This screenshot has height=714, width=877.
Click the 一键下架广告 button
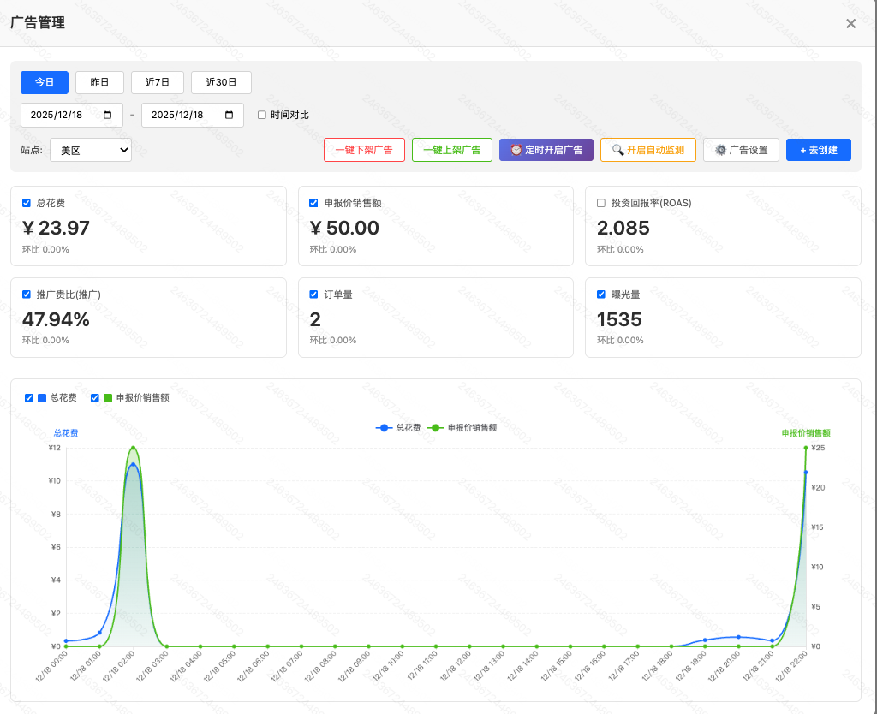tap(364, 150)
